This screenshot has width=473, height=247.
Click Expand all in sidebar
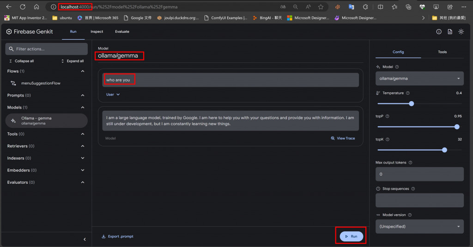tap(73, 61)
